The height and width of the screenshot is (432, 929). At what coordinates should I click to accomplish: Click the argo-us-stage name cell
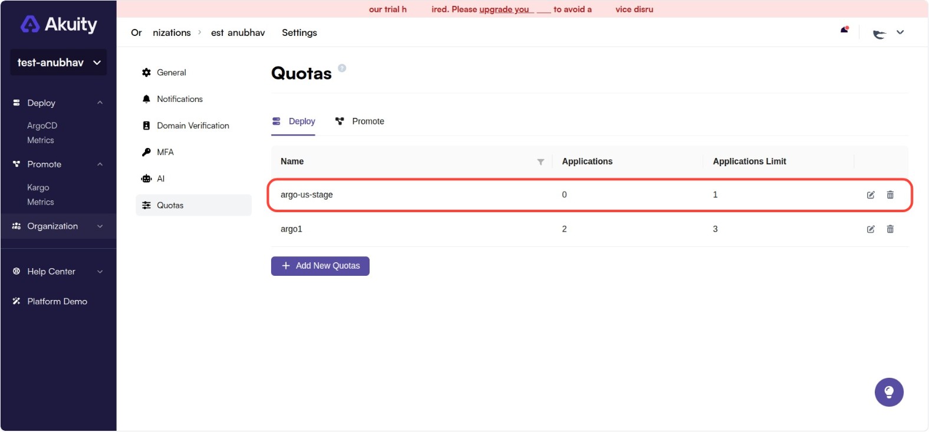point(307,194)
